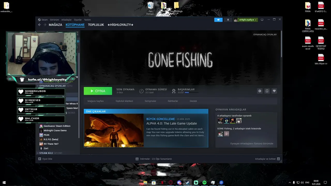Open the ★HİGHLOYALTY★ profile tab
Image resolution: width=331 pixels, height=186 pixels.
point(120,25)
